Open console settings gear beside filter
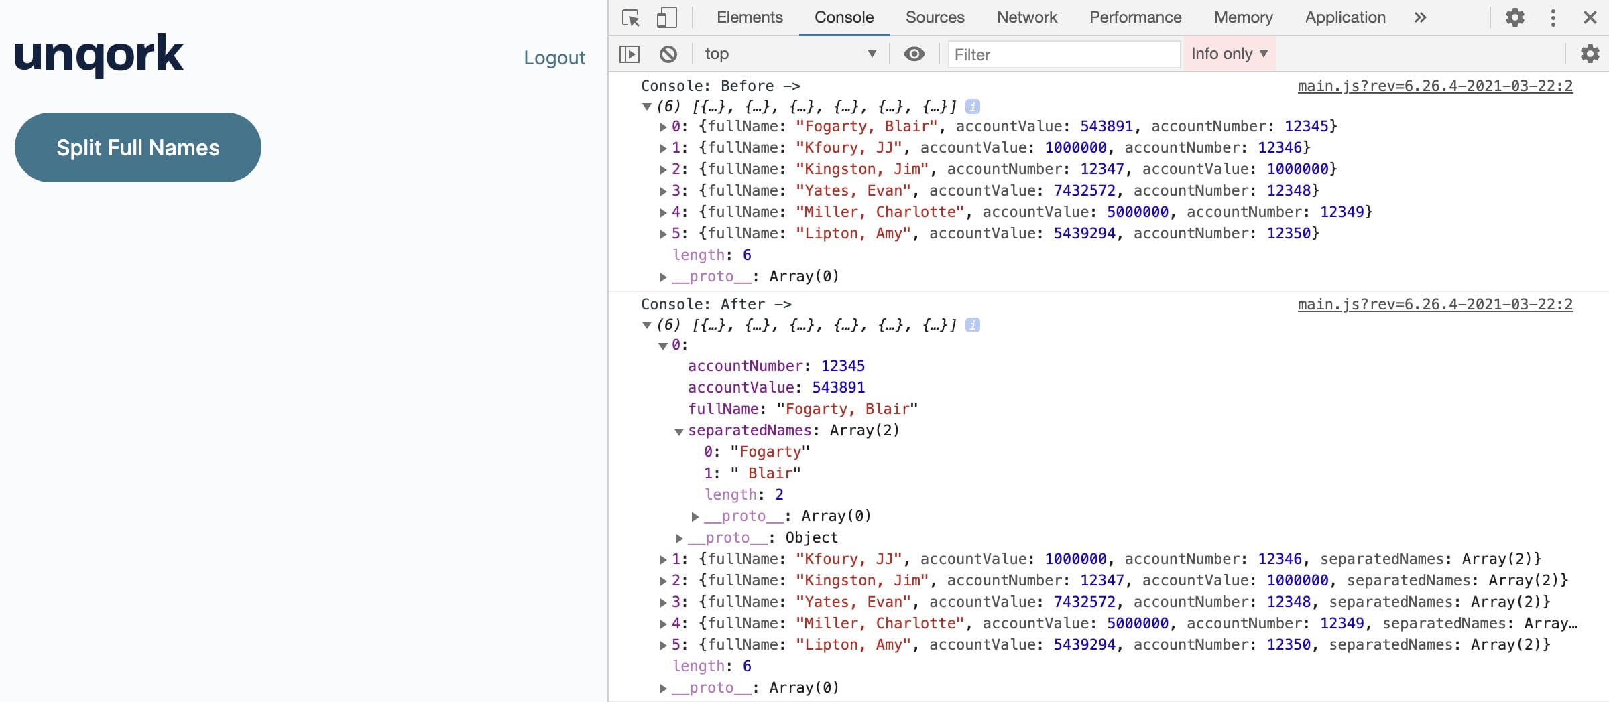The image size is (1609, 702). coord(1590,54)
